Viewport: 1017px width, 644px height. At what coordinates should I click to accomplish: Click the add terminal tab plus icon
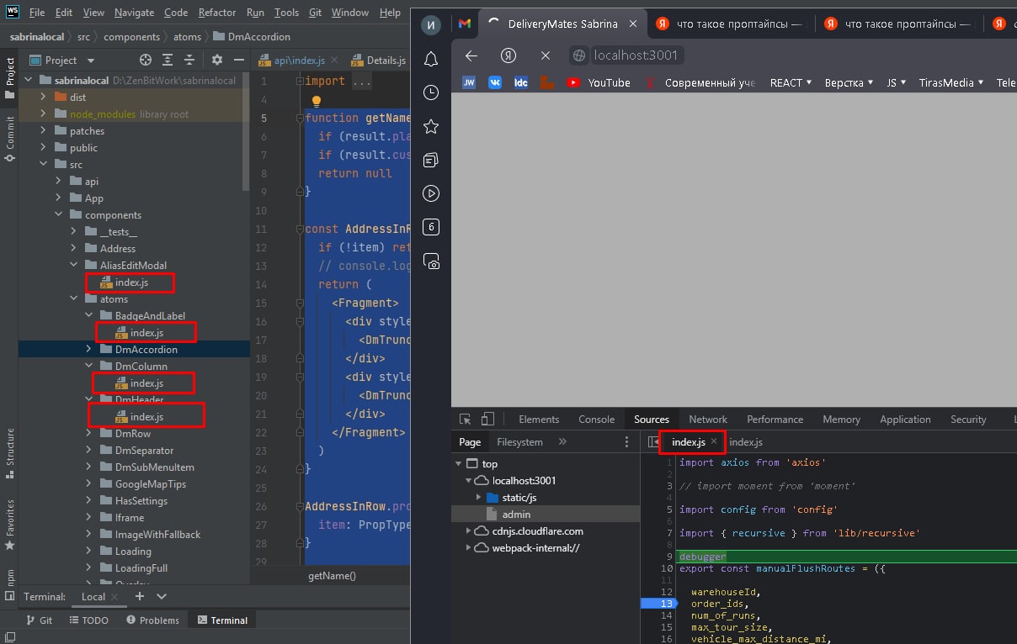pyautogui.click(x=140, y=596)
